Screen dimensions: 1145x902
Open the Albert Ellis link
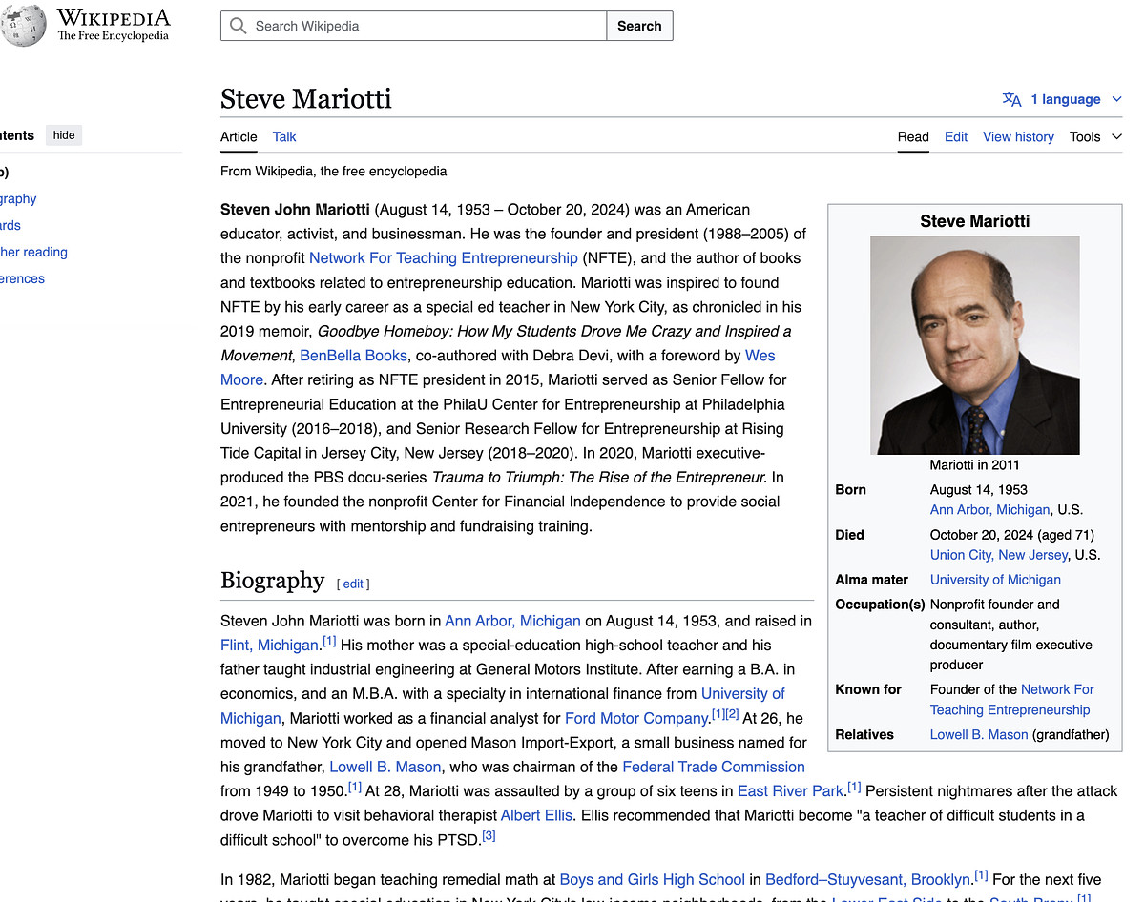point(536,815)
